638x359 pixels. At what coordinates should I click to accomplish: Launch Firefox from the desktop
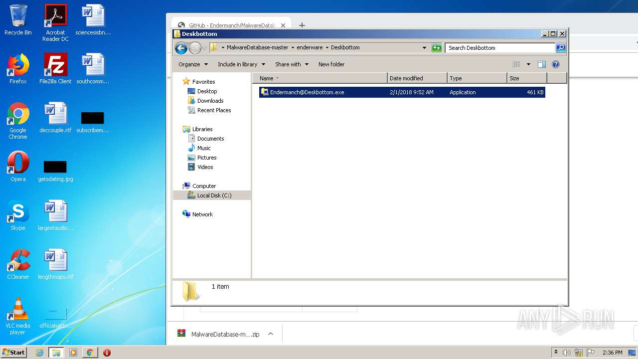tap(18, 69)
